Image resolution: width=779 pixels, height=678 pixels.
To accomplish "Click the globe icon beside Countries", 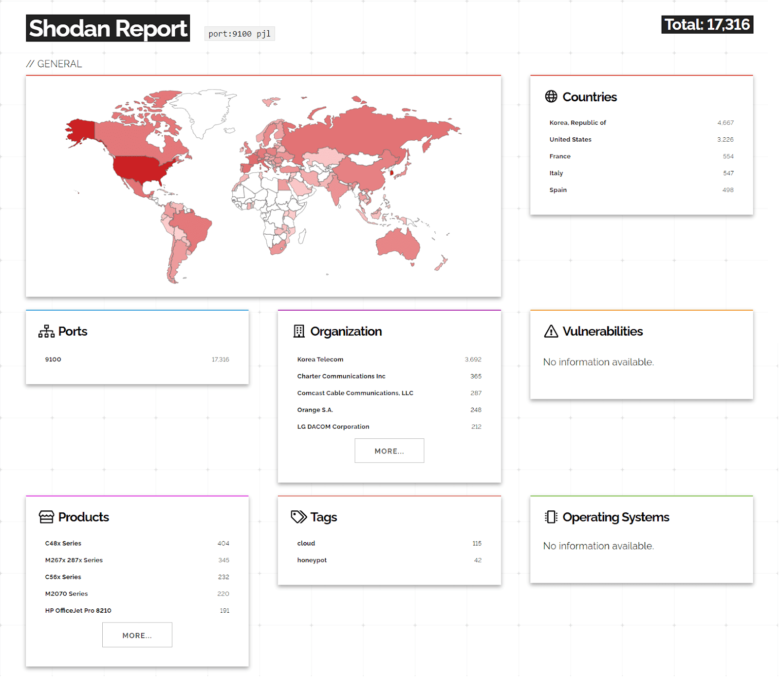I will [x=551, y=96].
